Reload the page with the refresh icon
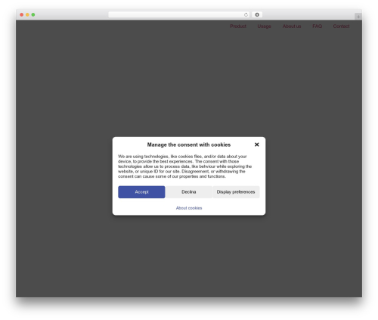378x320 pixels. 246,14
